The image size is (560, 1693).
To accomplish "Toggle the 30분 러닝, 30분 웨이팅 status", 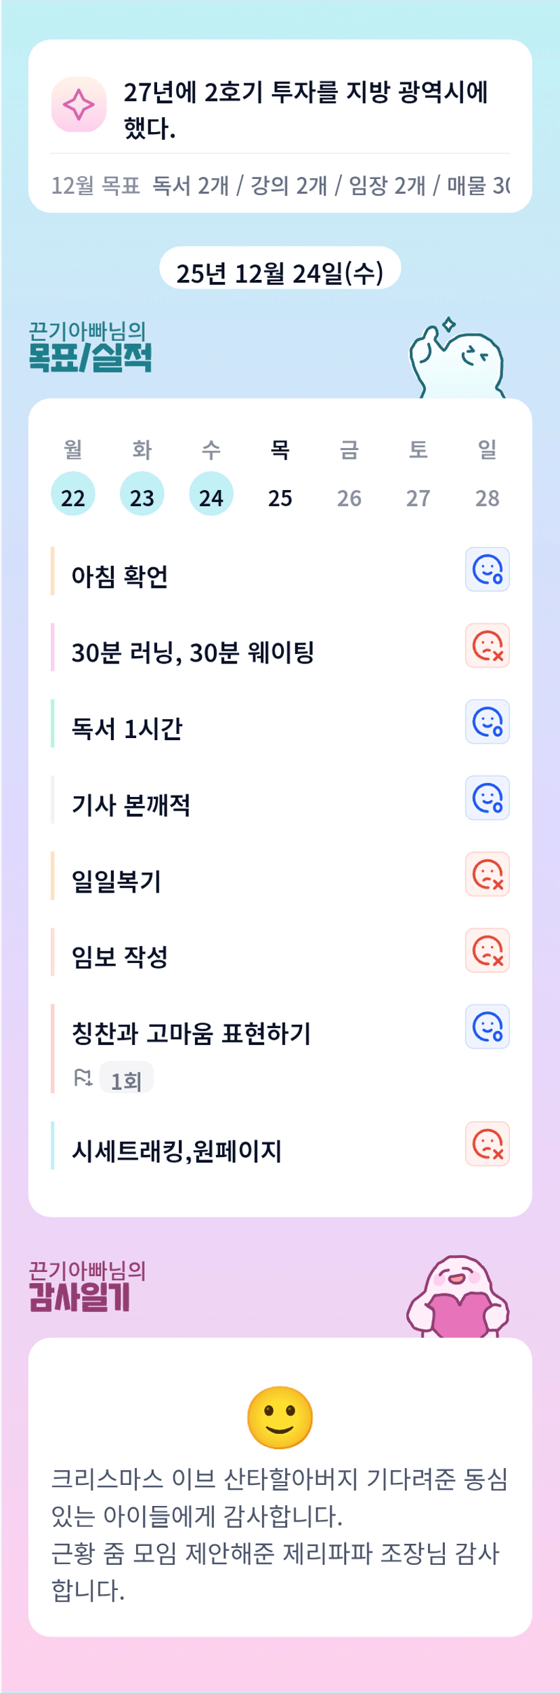I will (x=487, y=645).
